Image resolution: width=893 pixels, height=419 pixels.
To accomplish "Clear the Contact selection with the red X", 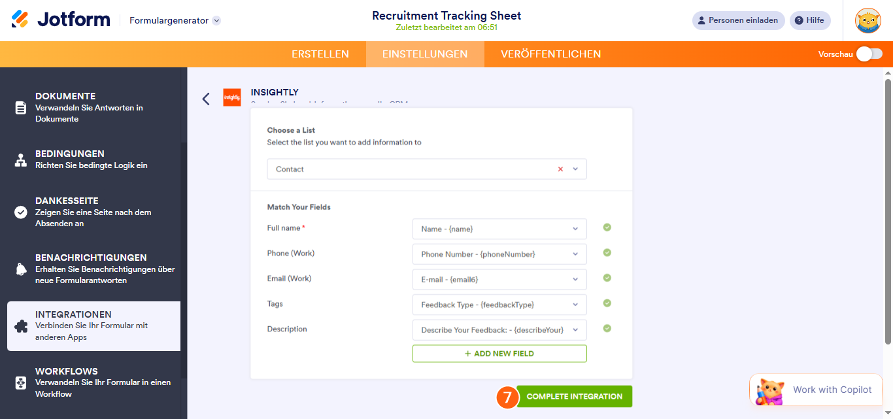I will [x=560, y=169].
